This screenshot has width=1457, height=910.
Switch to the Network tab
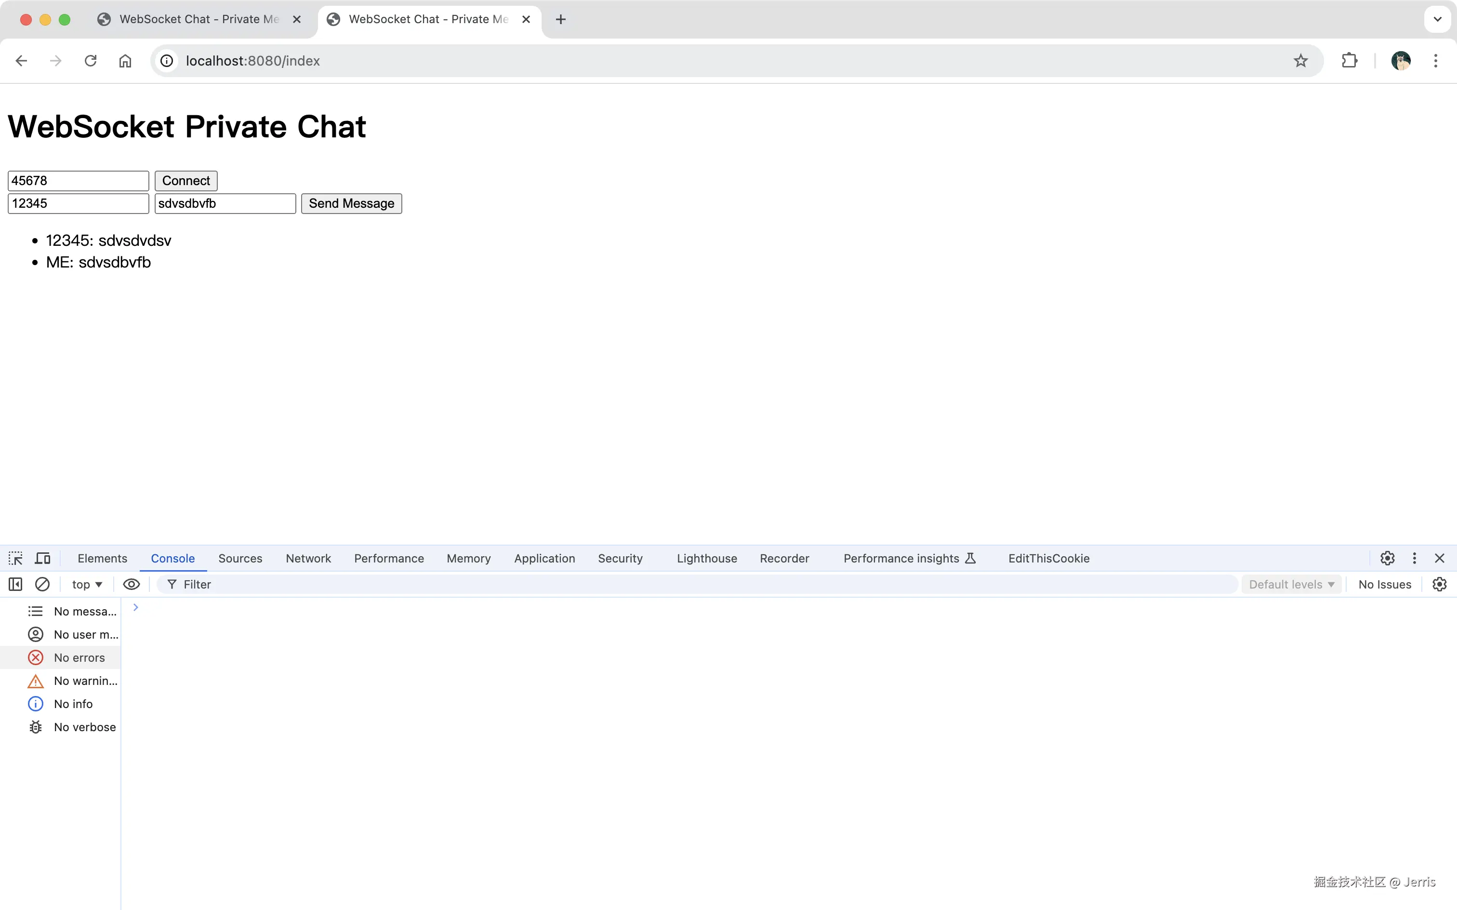click(308, 558)
